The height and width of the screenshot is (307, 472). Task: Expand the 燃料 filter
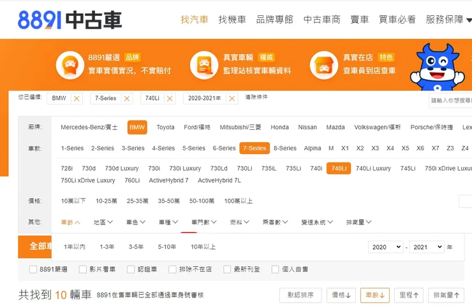pyautogui.click(x=240, y=222)
